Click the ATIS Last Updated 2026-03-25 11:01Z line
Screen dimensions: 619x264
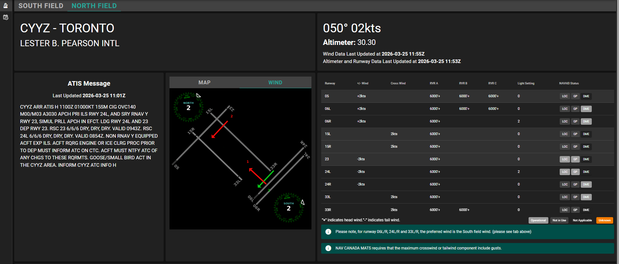pyautogui.click(x=89, y=96)
